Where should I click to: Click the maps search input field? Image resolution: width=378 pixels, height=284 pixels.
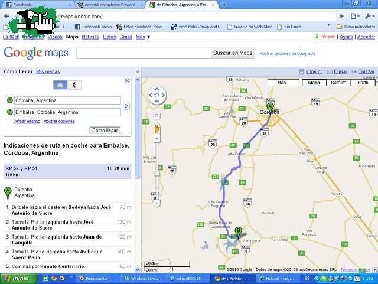click(x=144, y=53)
